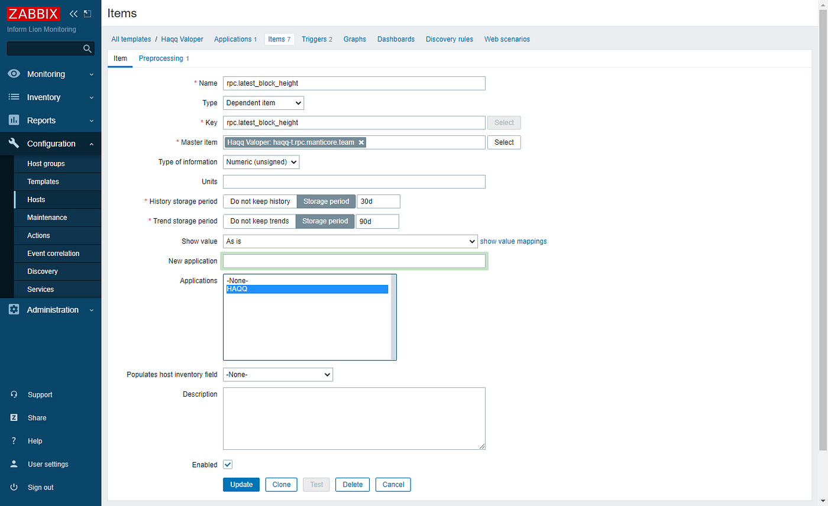Open the Show value dropdown
The width and height of the screenshot is (828, 506).
[350, 241]
